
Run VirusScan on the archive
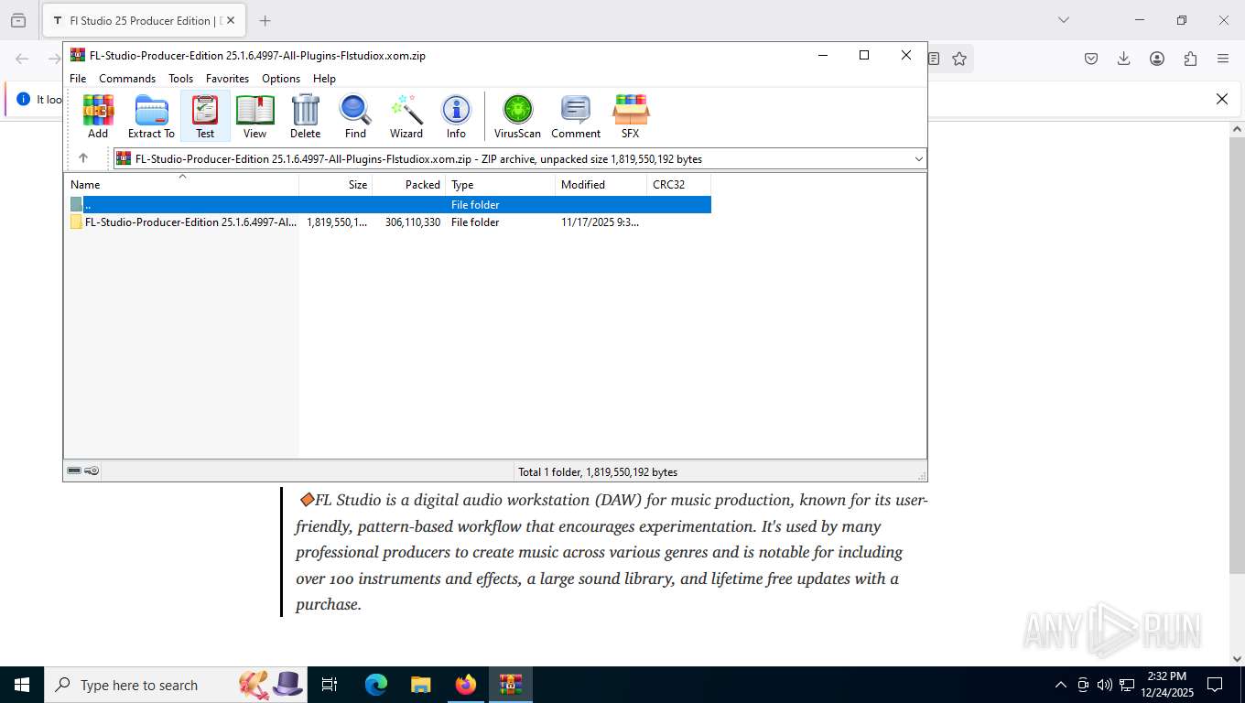pyautogui.click(x=517, y=116)
